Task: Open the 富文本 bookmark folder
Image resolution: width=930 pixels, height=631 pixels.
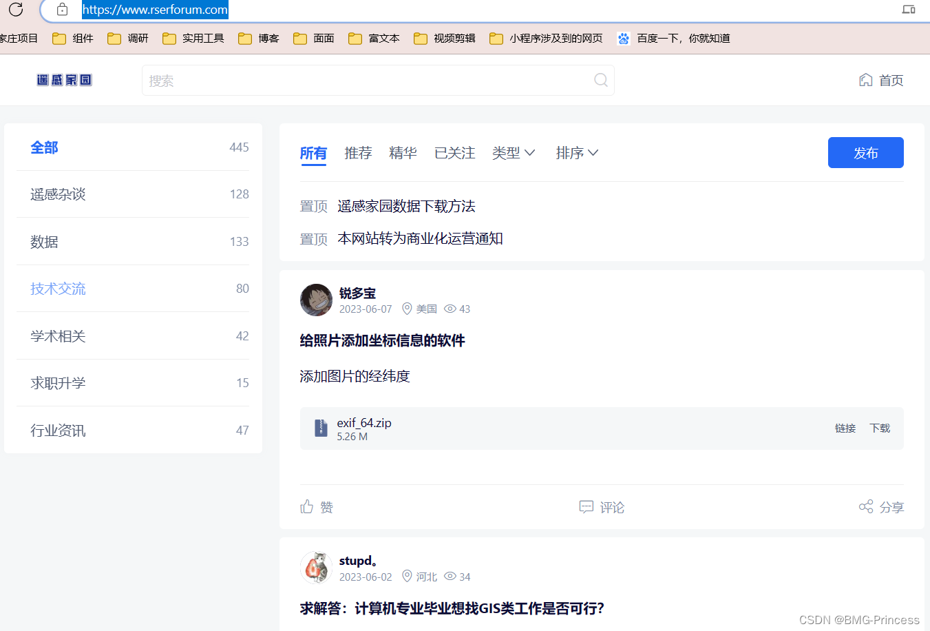Action: 374,39
